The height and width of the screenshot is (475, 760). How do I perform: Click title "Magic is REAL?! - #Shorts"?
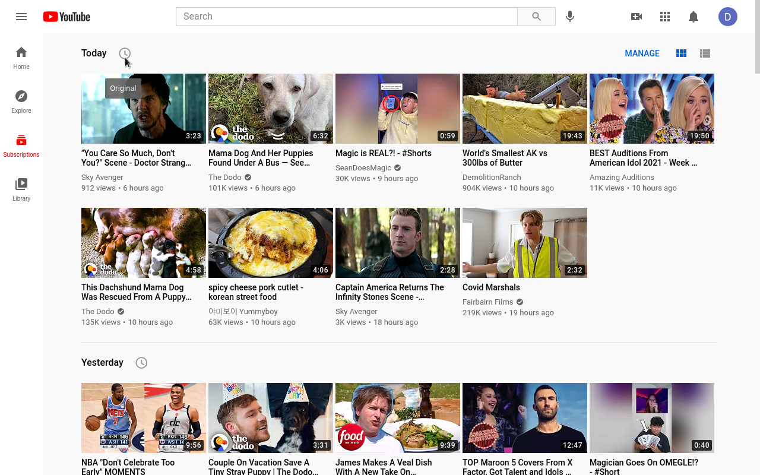coord(384,153)
